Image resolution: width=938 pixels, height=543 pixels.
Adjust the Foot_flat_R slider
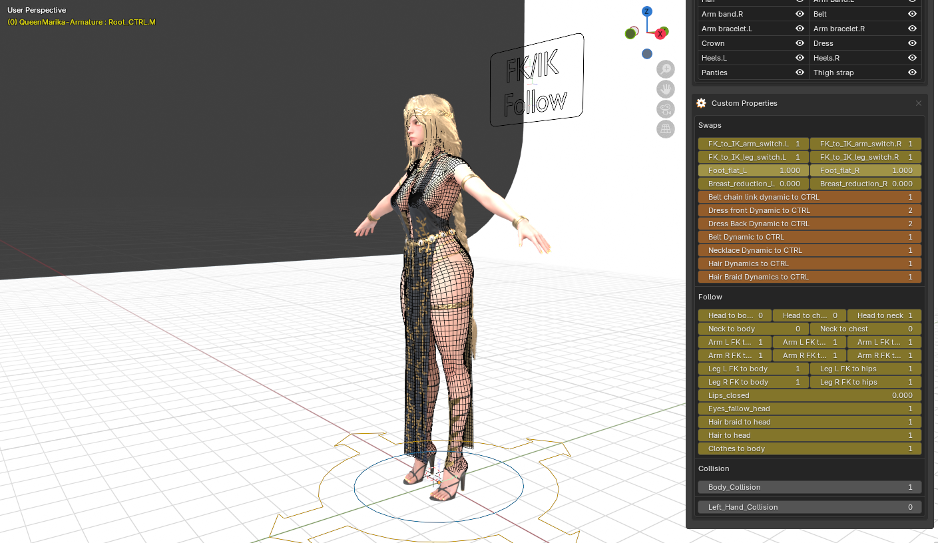pyautogui.click(x=865, y=170)
